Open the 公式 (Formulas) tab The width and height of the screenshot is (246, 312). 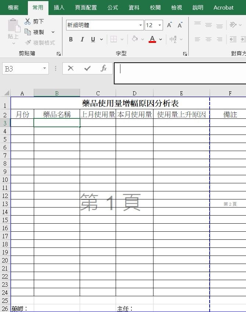[113, 7]
